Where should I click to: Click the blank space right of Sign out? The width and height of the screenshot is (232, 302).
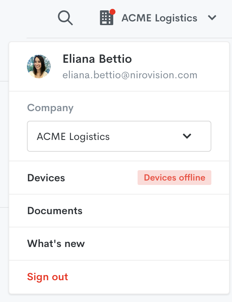click(x=148, y=277)
